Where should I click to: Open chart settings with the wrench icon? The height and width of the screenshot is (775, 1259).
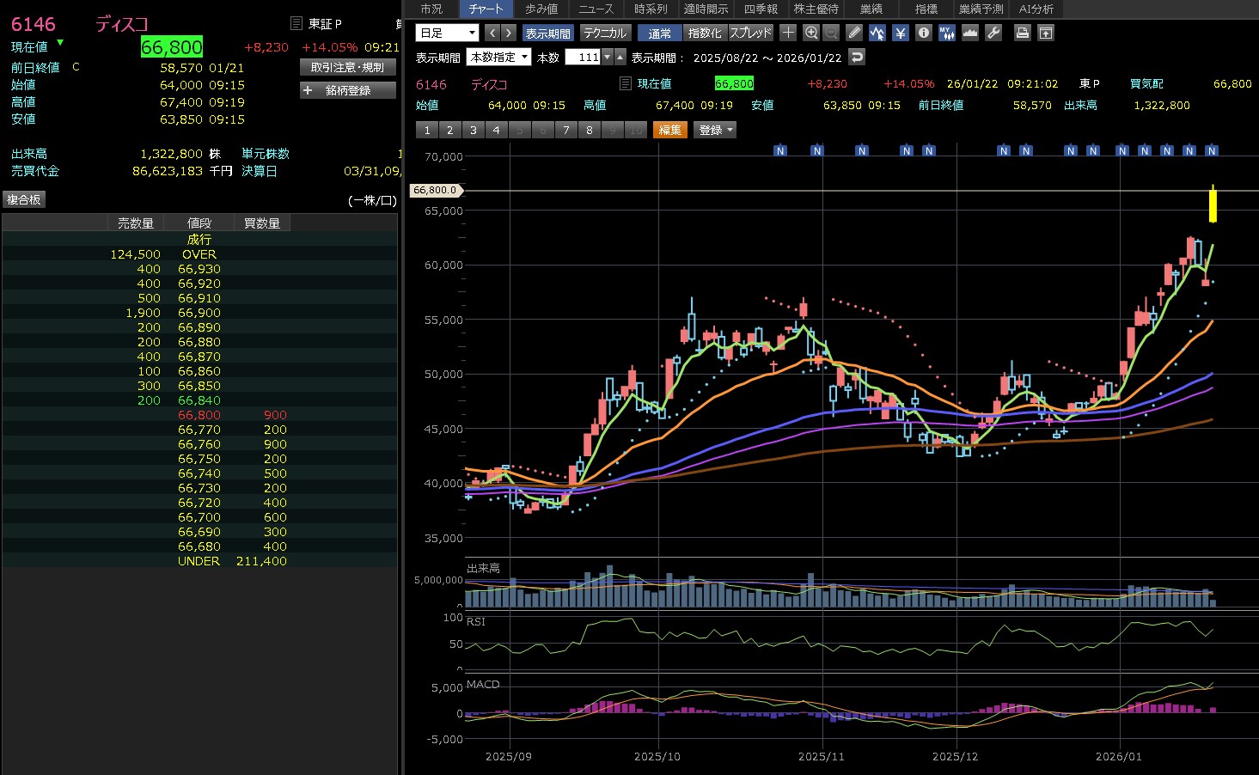tap(993, 33)
